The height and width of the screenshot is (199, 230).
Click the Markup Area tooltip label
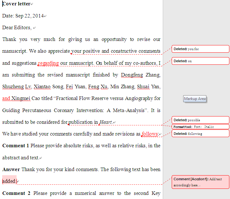pos(195,99)
